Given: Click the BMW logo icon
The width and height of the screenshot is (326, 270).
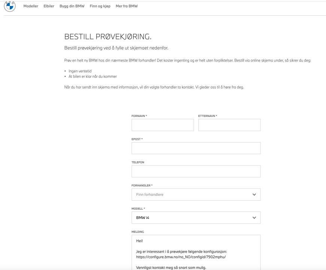Looking at the screenshot, I should [10, 7].
